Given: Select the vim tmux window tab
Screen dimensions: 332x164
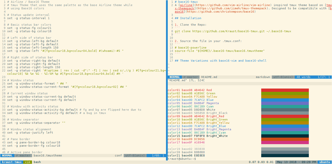Looking at the screenshot, I should click(27, 162).
